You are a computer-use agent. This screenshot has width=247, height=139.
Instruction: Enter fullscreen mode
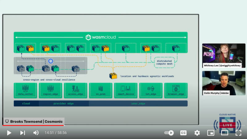(238, 133)
